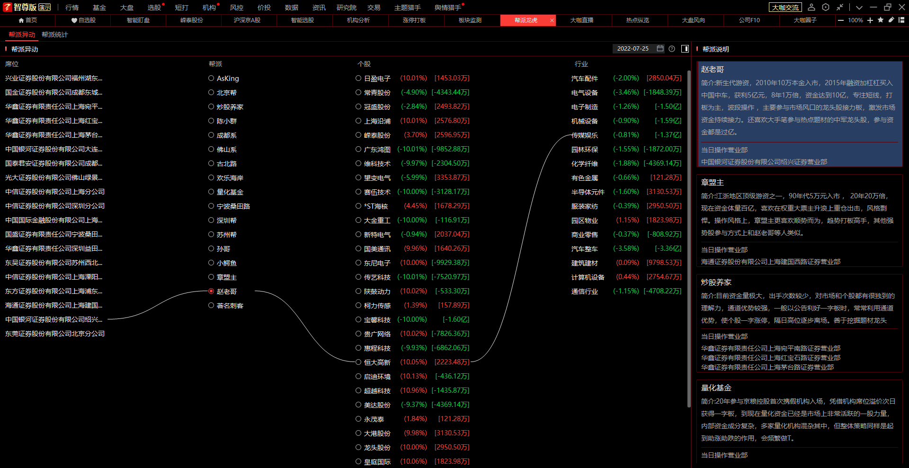Image resolution: width=909 pixels, height=468 pixels.
Task: Click the 海通证券...上海建国西路证券营业部 entry
Action: [x=771, y=262]
